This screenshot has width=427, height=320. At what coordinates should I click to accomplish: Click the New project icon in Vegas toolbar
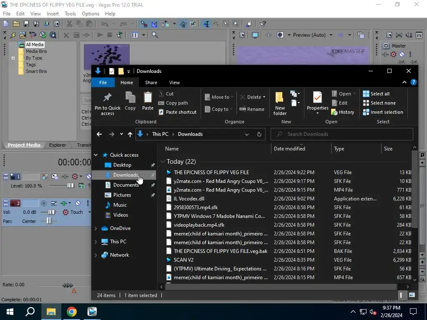point(6,24)
